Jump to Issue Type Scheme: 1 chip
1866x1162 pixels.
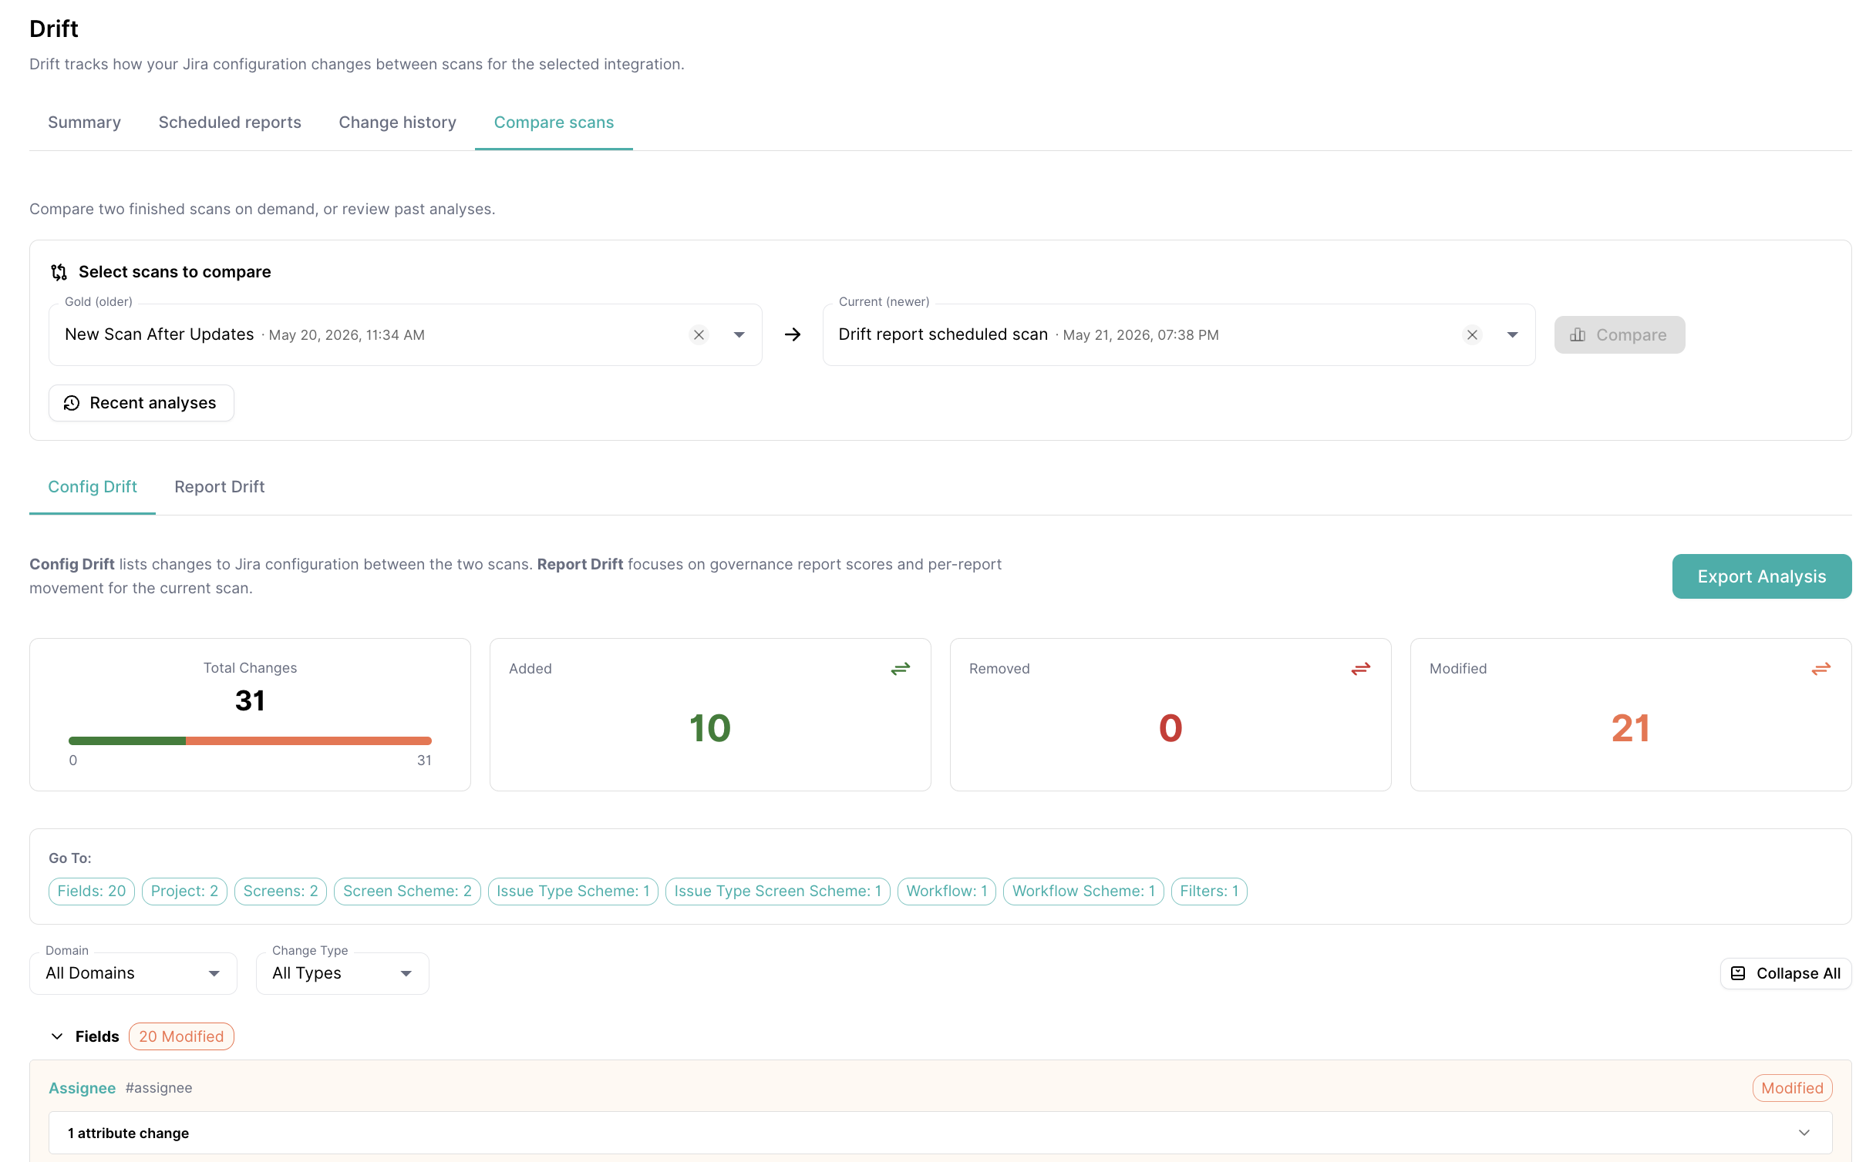click(573, 892)
